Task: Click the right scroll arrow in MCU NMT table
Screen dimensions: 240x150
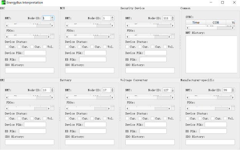Action: point(112,26)
